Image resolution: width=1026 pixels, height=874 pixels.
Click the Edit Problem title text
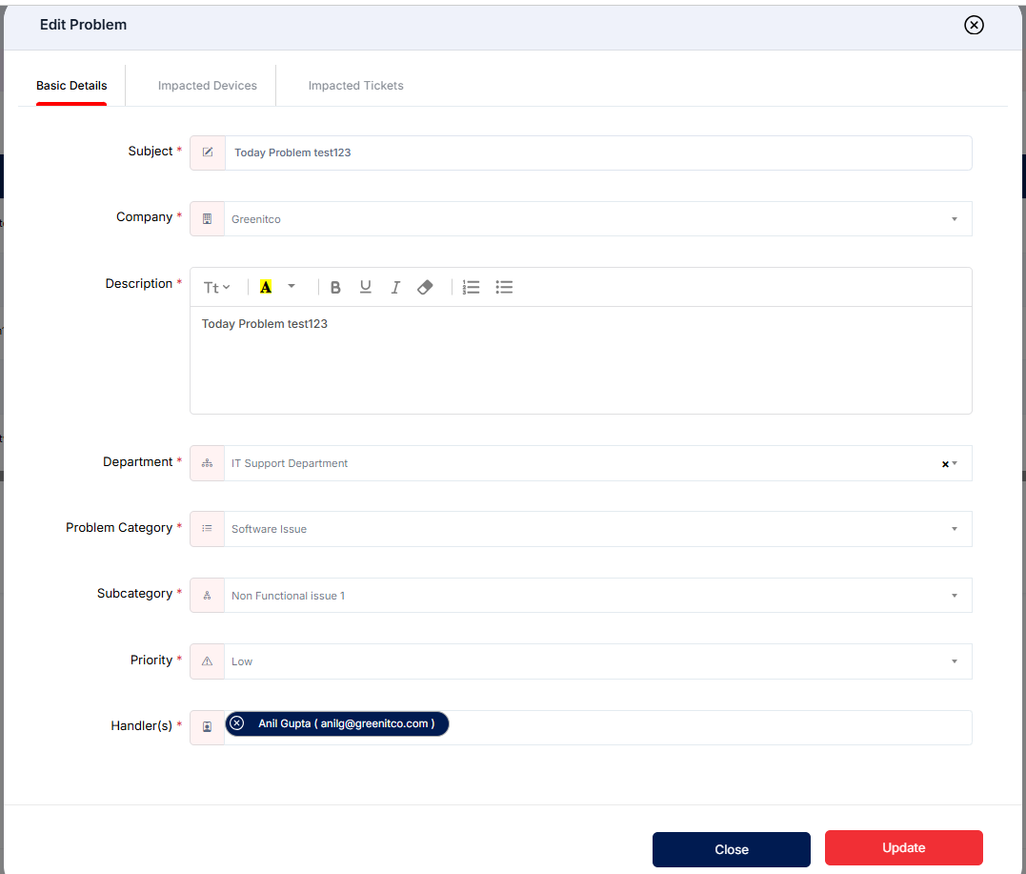click(83, 25)
